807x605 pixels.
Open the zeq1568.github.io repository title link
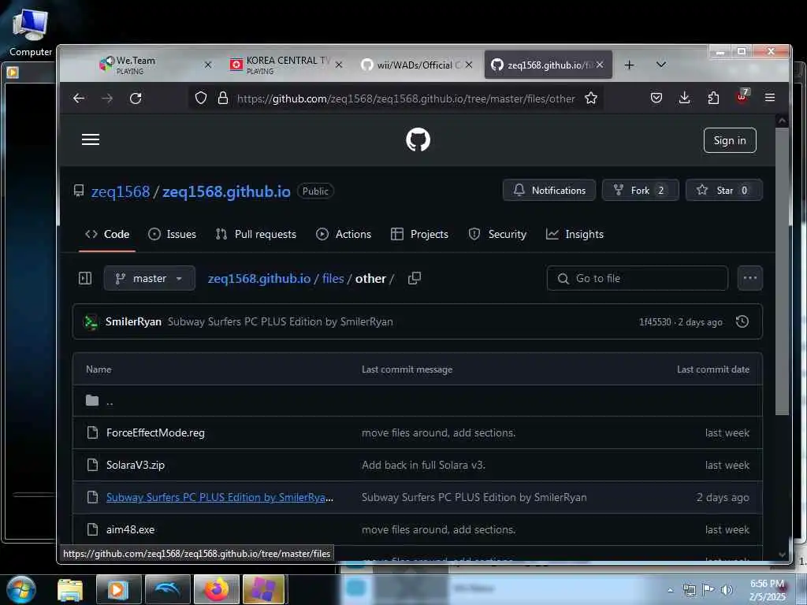226,191
